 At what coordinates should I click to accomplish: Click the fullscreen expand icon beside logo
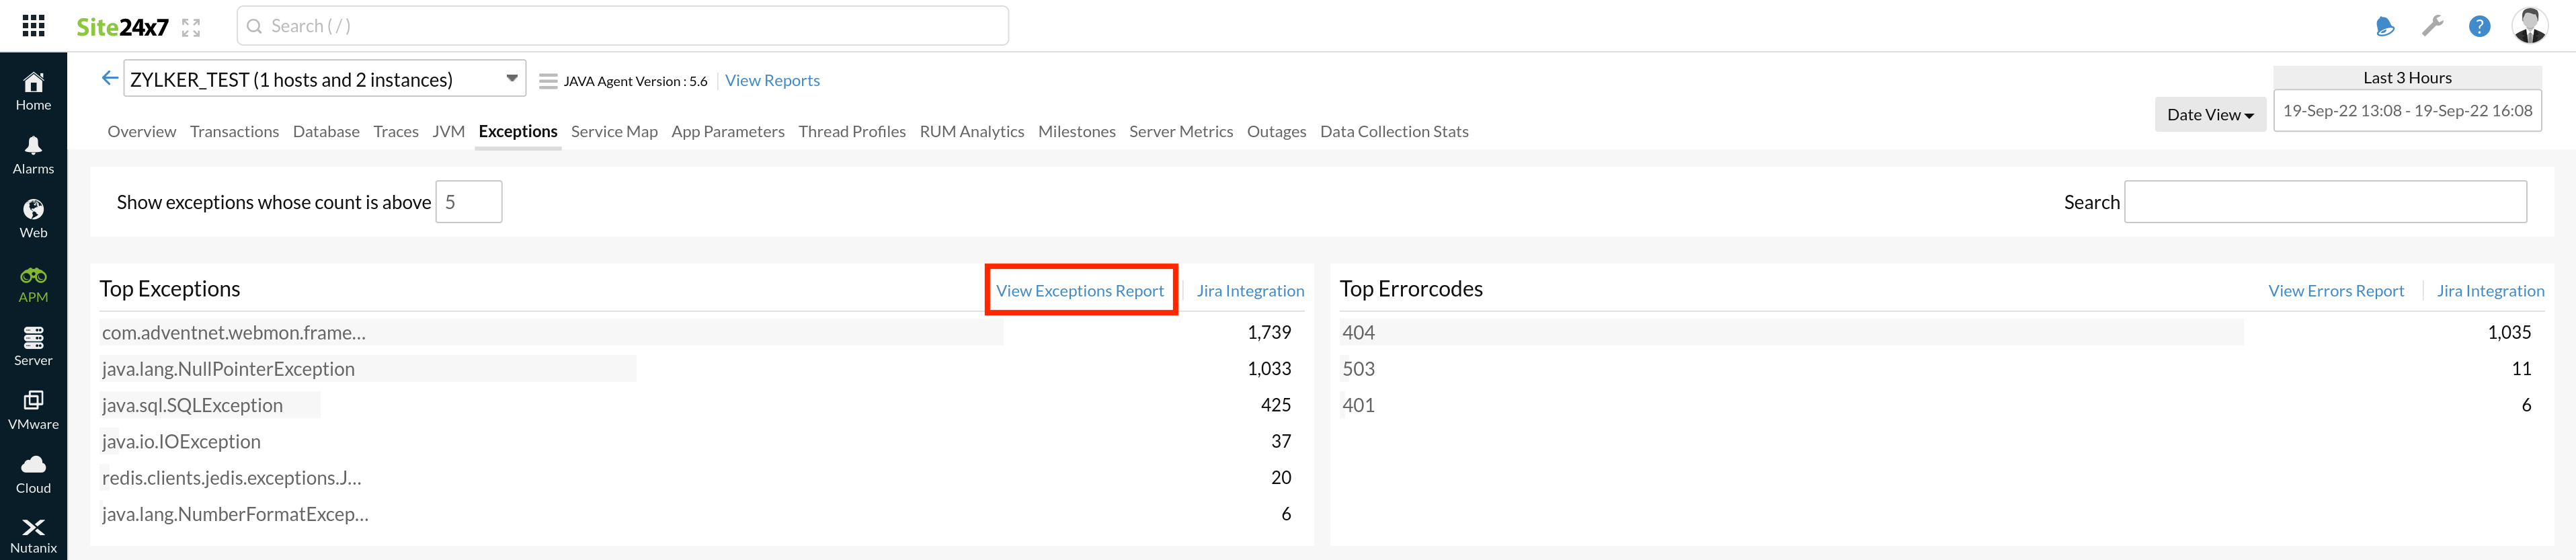191,28
